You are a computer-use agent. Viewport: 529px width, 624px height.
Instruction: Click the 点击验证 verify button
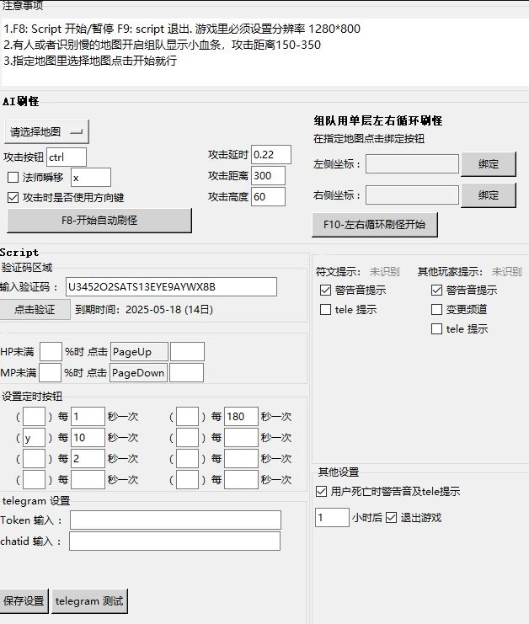click(35, 309)
